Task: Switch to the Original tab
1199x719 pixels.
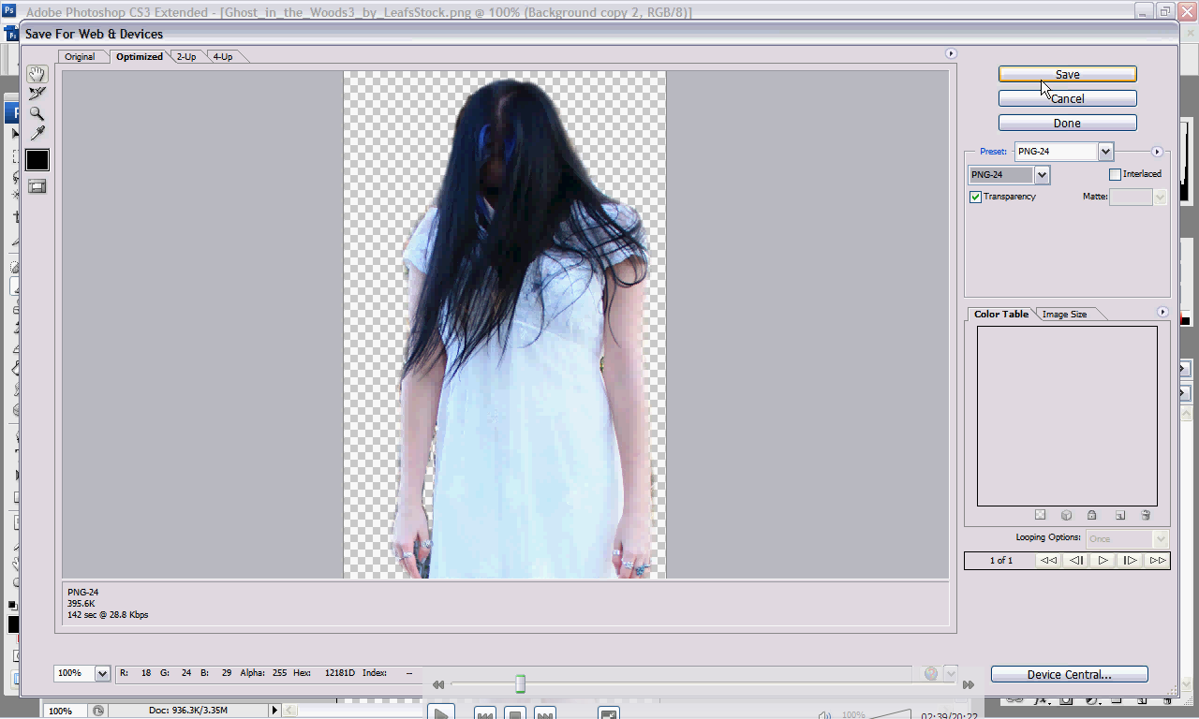Action: (80, 57)
